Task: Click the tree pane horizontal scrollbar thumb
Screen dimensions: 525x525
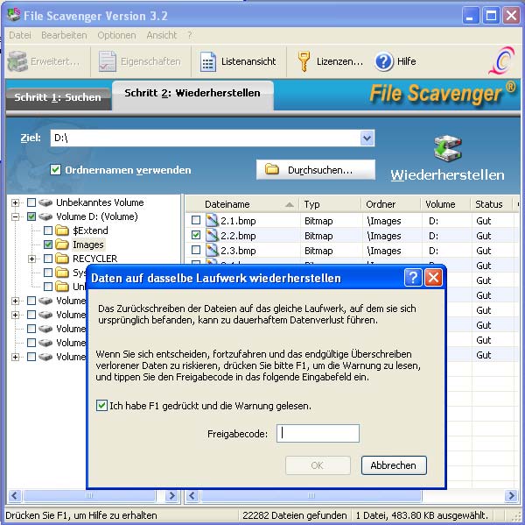Action: click(x=89, y=495)
